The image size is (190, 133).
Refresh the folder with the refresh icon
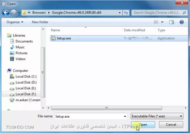[x=126, y=13]
